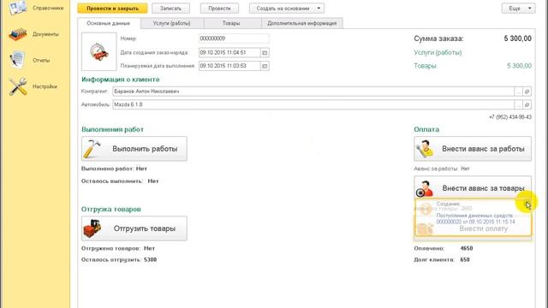Image resolution: width=548 pixels, height=308 pixels.
Task: Open the Настройки section in sidebar
Action: pos(33,86)
